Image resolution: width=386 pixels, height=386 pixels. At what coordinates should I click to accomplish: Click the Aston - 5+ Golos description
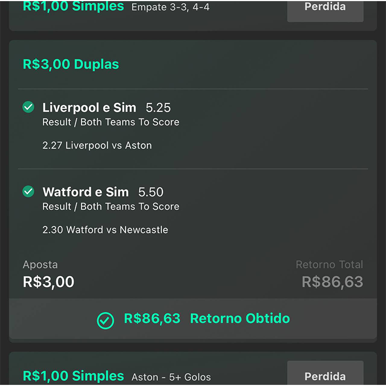coord(171,377)
